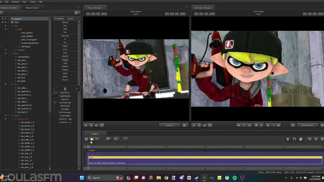Screen dimensions: 324x182
Task: Toggle visibility eye for ZACK
Action: click(x=3, y=22)
